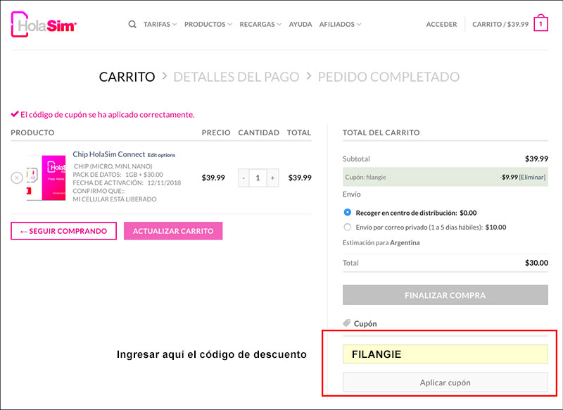Click the MI CELULAR ESTÁ LIBERADO text
563x410 pixels.
115,199
